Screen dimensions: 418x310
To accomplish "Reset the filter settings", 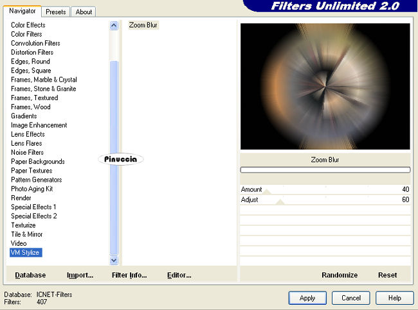I will 388,275.
